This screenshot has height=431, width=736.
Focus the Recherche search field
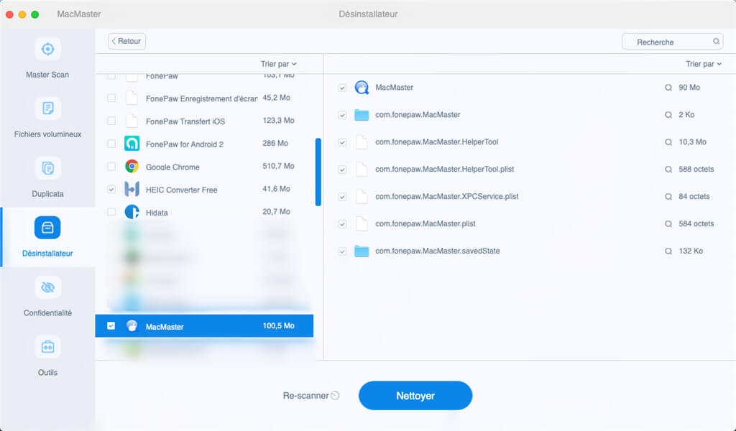coord(672,42)
